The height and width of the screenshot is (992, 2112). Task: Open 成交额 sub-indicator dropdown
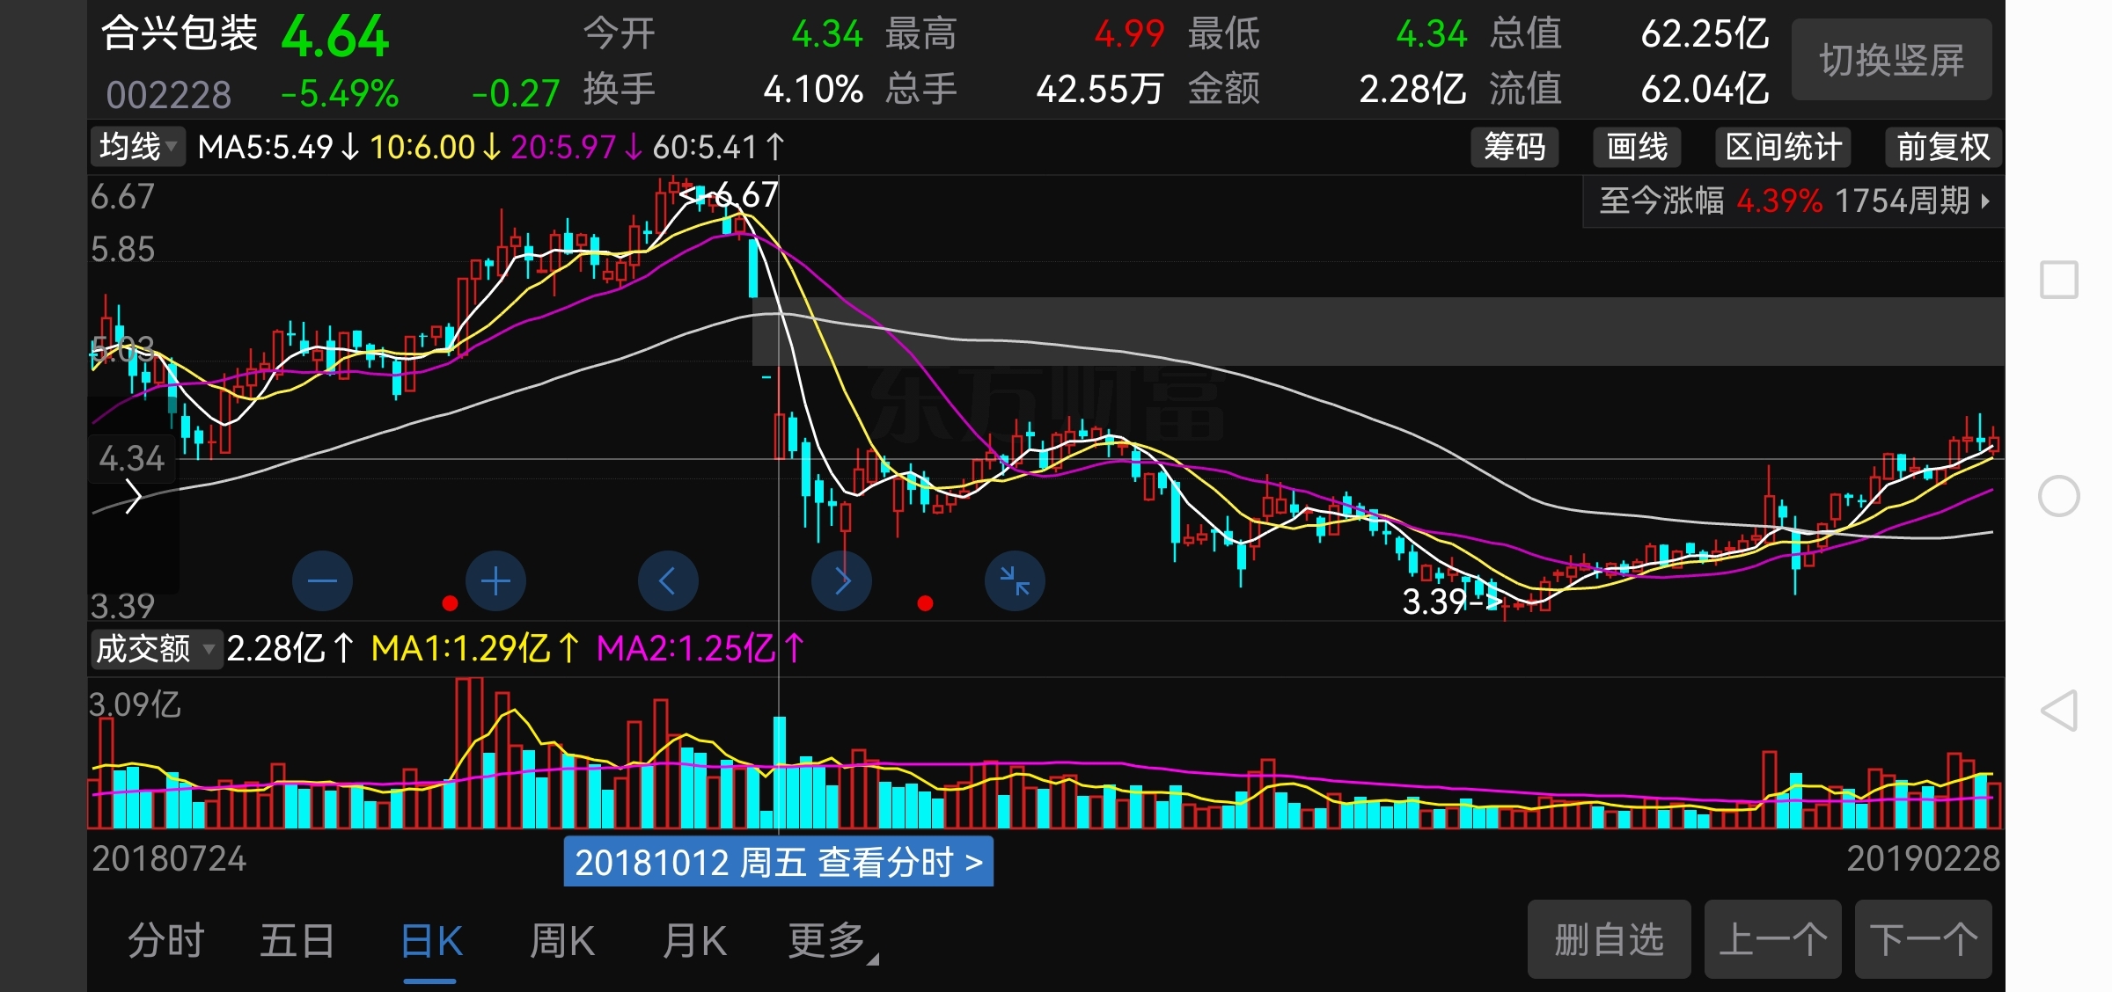tap(155, 649)
